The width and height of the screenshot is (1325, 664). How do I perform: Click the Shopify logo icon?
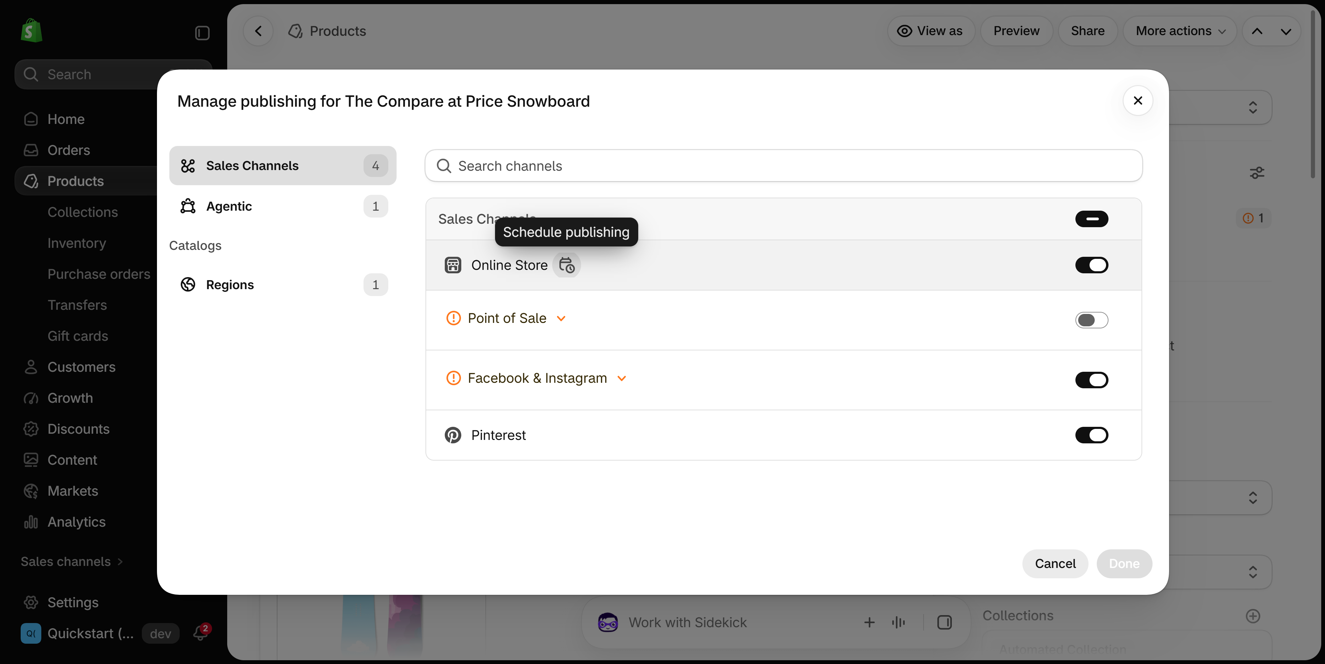click(31, 31)
